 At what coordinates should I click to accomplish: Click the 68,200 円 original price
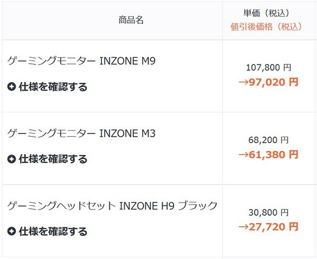268,140
